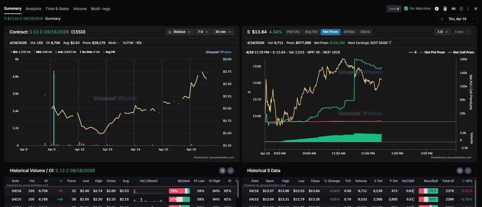The height and width of the screenshot is (207, 482).
Task: Expand the 1 D timeframe dropdown
Action: click(x=442, y=32)
